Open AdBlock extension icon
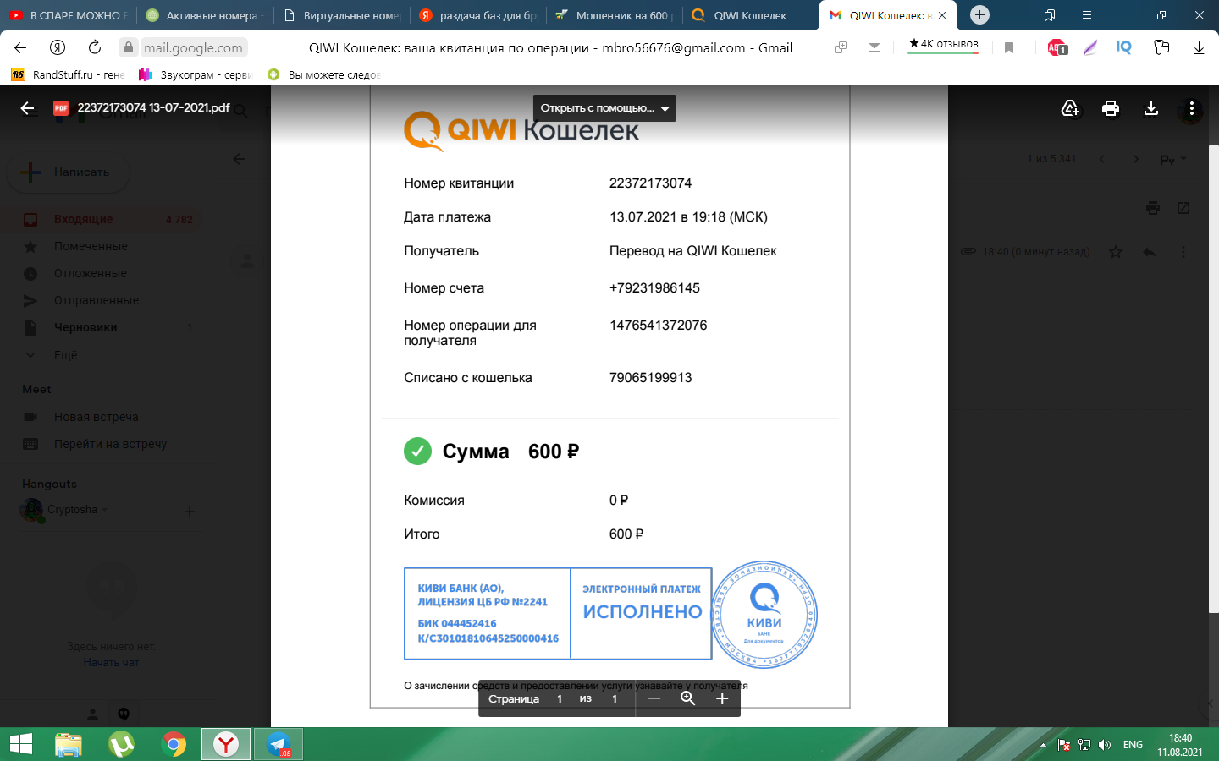The width and height of the screenshot is (1219, 761). (x=1057, y=48)
